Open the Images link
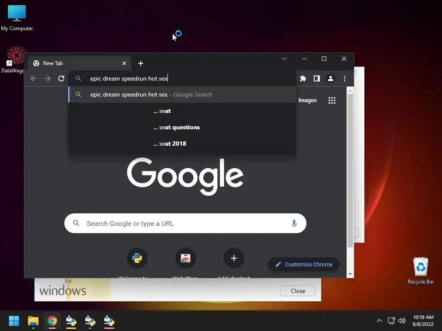This screenshot has height=331, width=442. tap(307, 100)
